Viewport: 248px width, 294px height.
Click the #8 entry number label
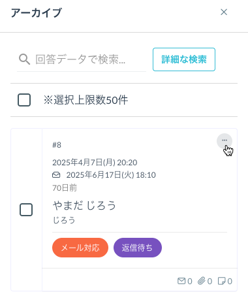57,145
